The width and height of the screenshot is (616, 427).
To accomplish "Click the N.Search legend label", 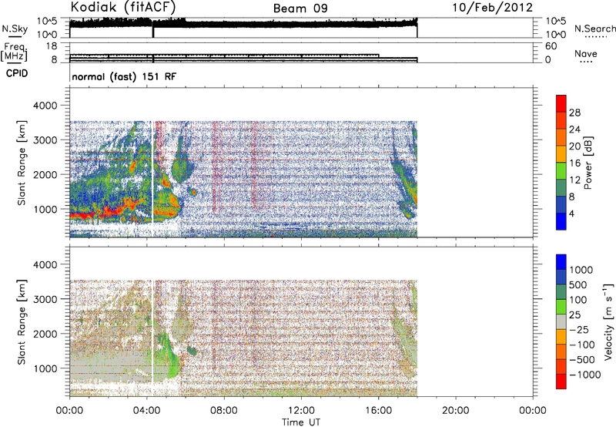I will (x=595, y=29).
